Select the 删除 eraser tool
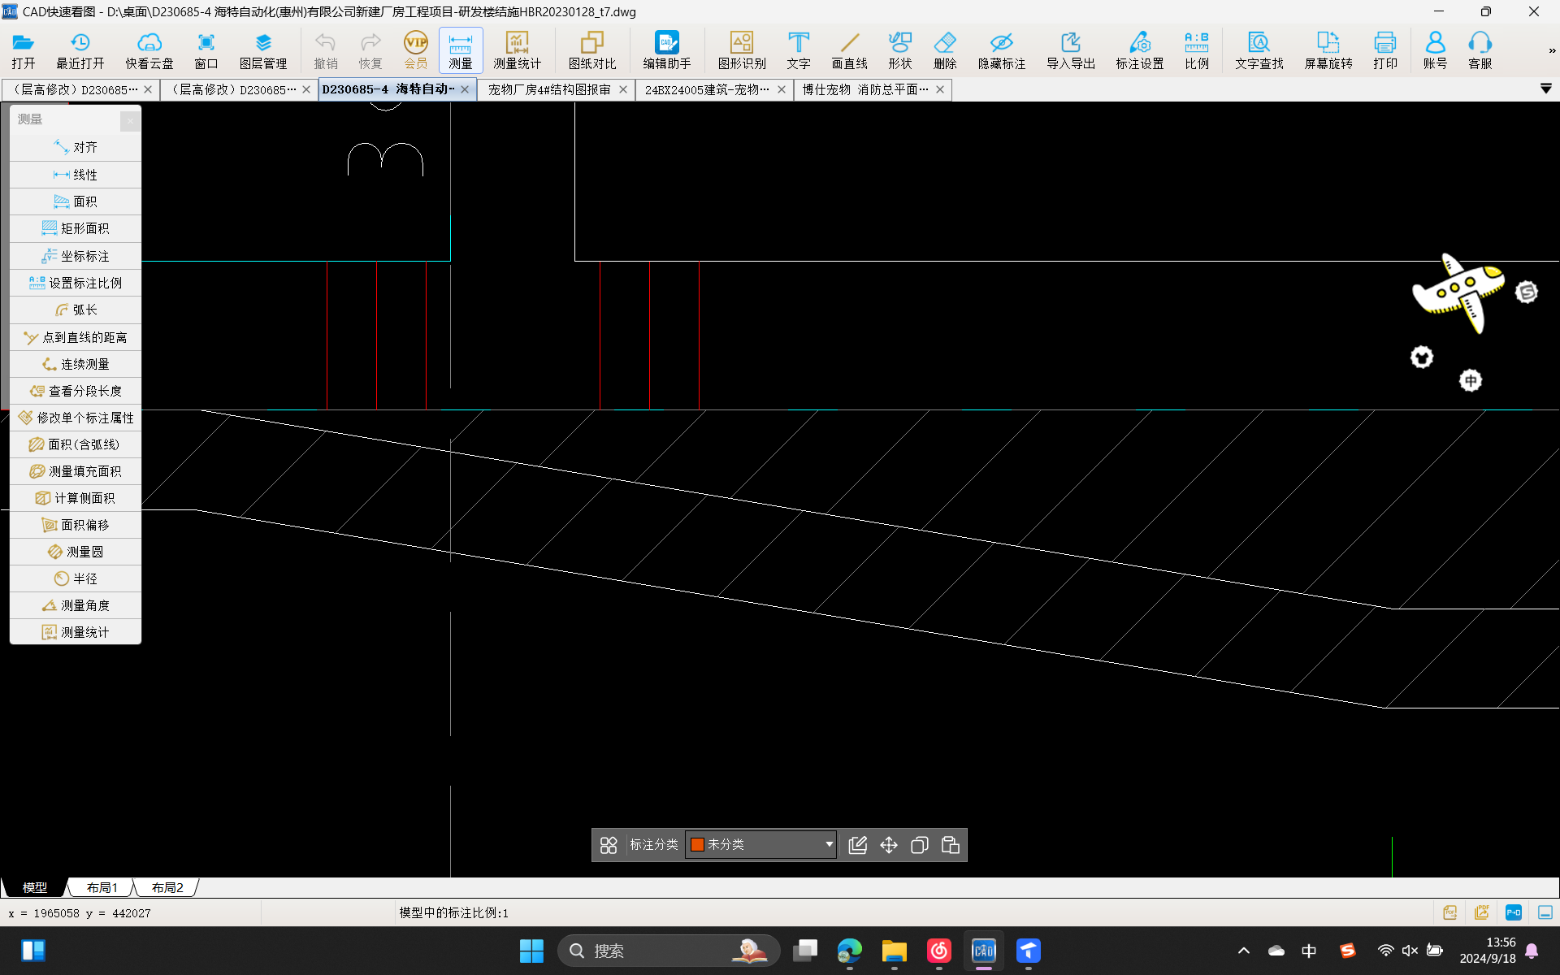 (945, 51)
